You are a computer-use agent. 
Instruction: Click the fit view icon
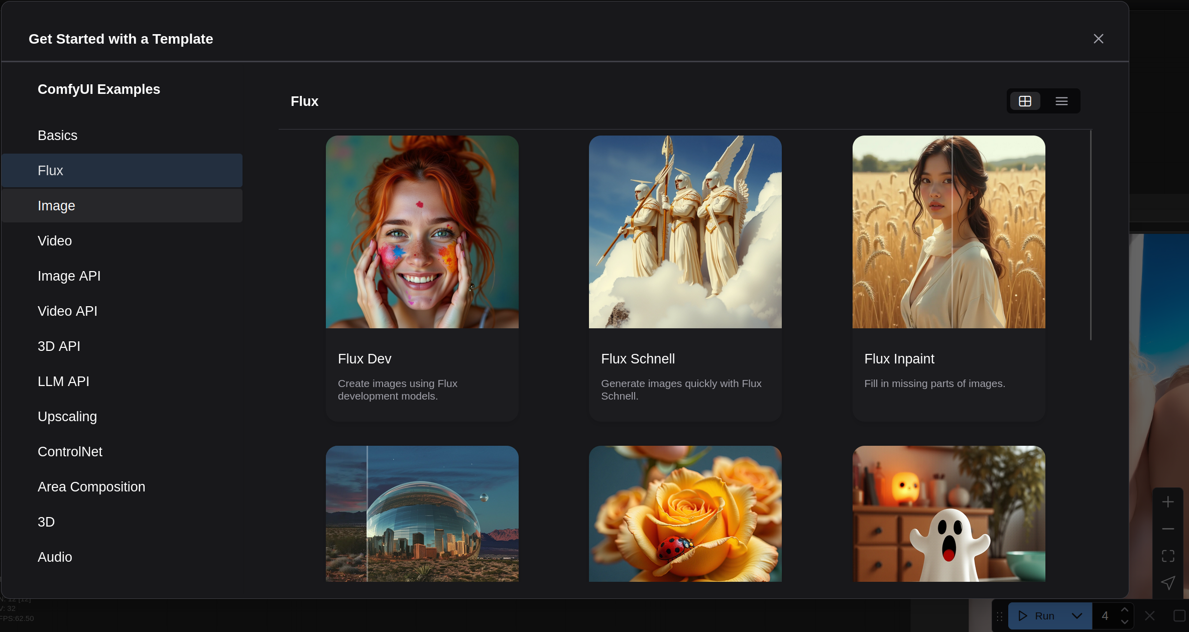[1168, 556]
